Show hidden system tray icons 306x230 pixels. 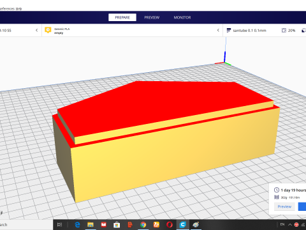[290, 225]
